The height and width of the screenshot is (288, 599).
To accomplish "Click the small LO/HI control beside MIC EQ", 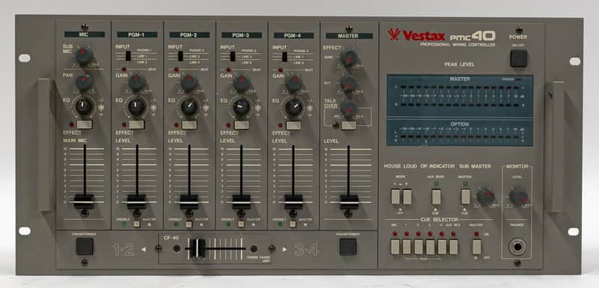I will (x=101, y=108).
